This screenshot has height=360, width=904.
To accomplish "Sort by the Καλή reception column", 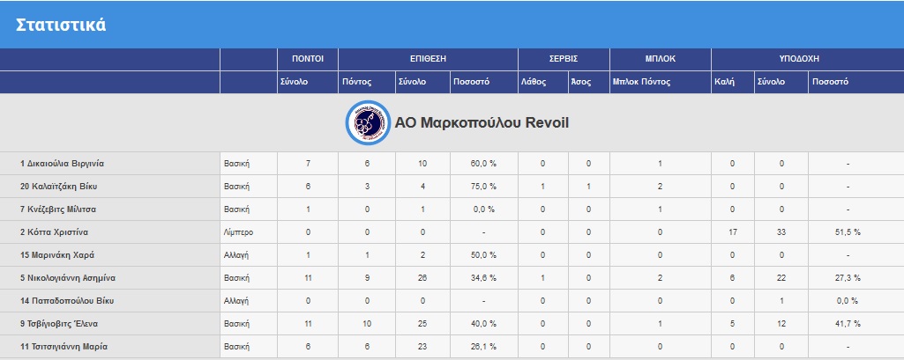I will 724,82.
